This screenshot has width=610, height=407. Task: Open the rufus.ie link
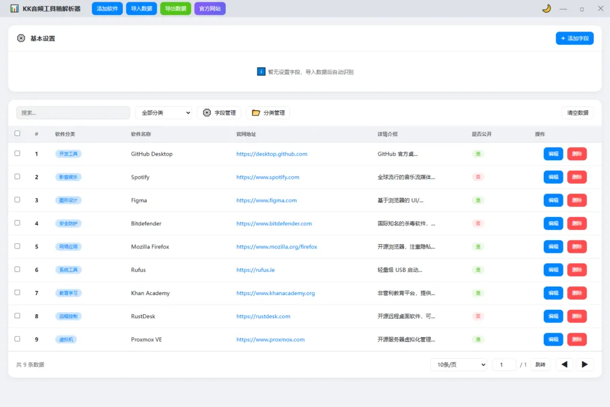coord(256,270)
